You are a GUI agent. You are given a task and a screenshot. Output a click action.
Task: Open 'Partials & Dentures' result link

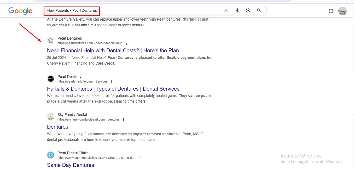[x=113, y=89]
